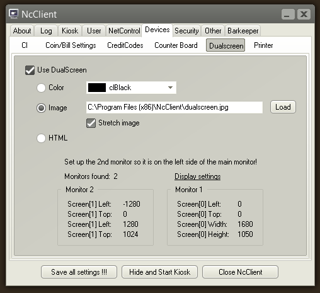Toggle the Stretch image checkbox
Viewport: 320px width, 293px height.
coord(91,123)
